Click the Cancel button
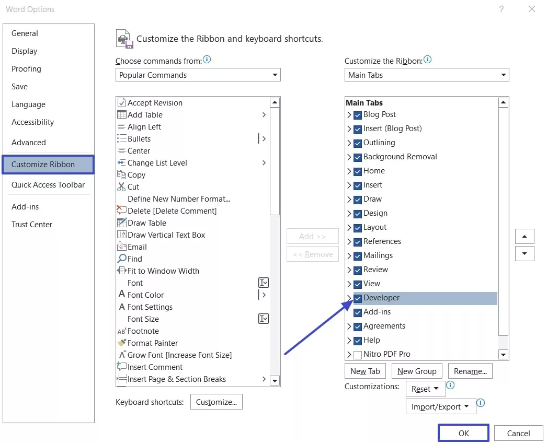The width and height of the screenshot is (547, 444). coord(518,433)
